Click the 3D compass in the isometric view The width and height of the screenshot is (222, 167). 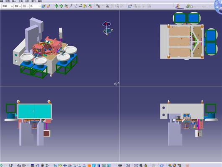(x=108, y=28)
